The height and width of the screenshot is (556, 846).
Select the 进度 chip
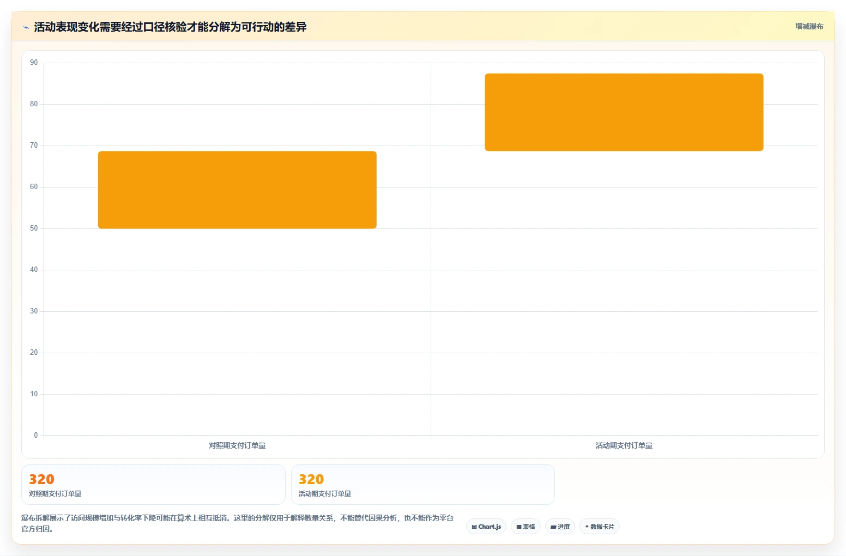coord(560,527)
